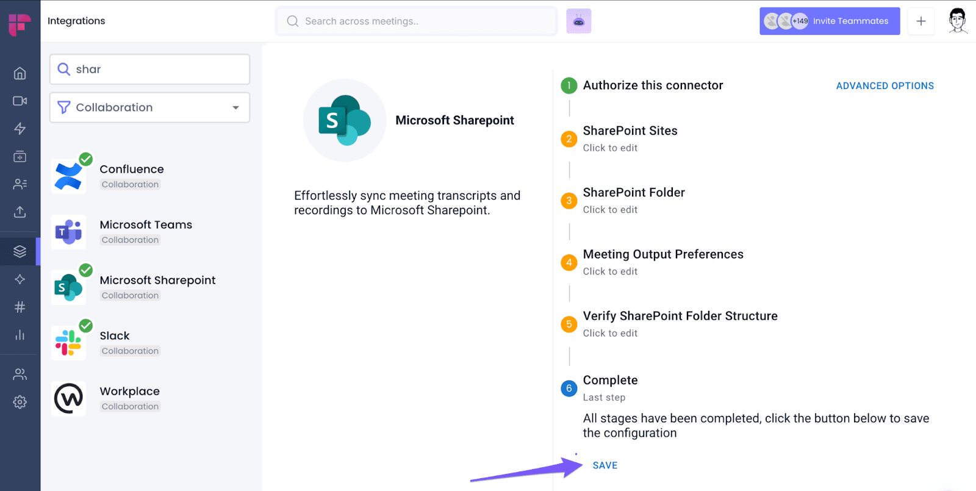Click the integrations search field with 'shar'

point(149,69)
